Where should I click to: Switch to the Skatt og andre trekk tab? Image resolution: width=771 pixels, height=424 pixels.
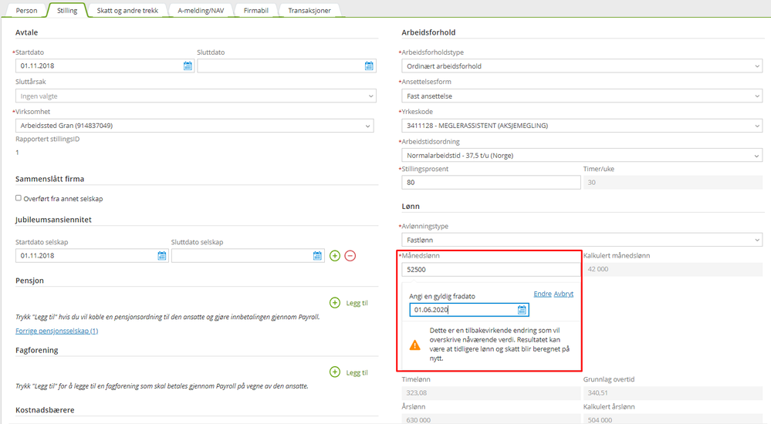click(x=127, y=11)
